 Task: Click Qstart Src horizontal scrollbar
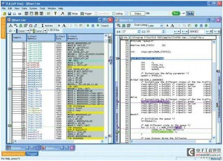pos(171,141)
